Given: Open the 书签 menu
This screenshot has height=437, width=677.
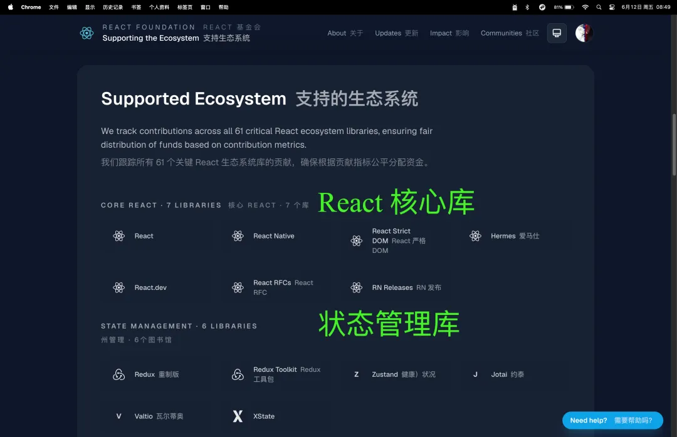Looking at the screenshot, I should point(136,7).
